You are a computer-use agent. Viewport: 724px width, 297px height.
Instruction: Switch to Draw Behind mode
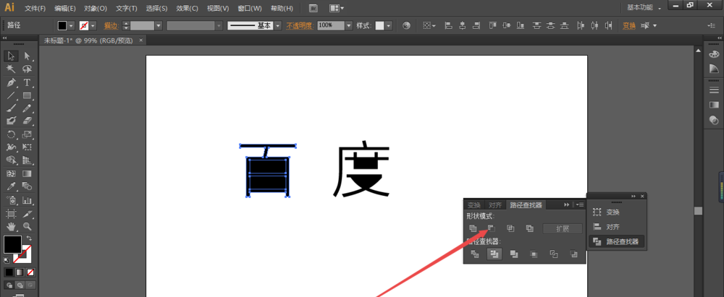pos(20,285)
